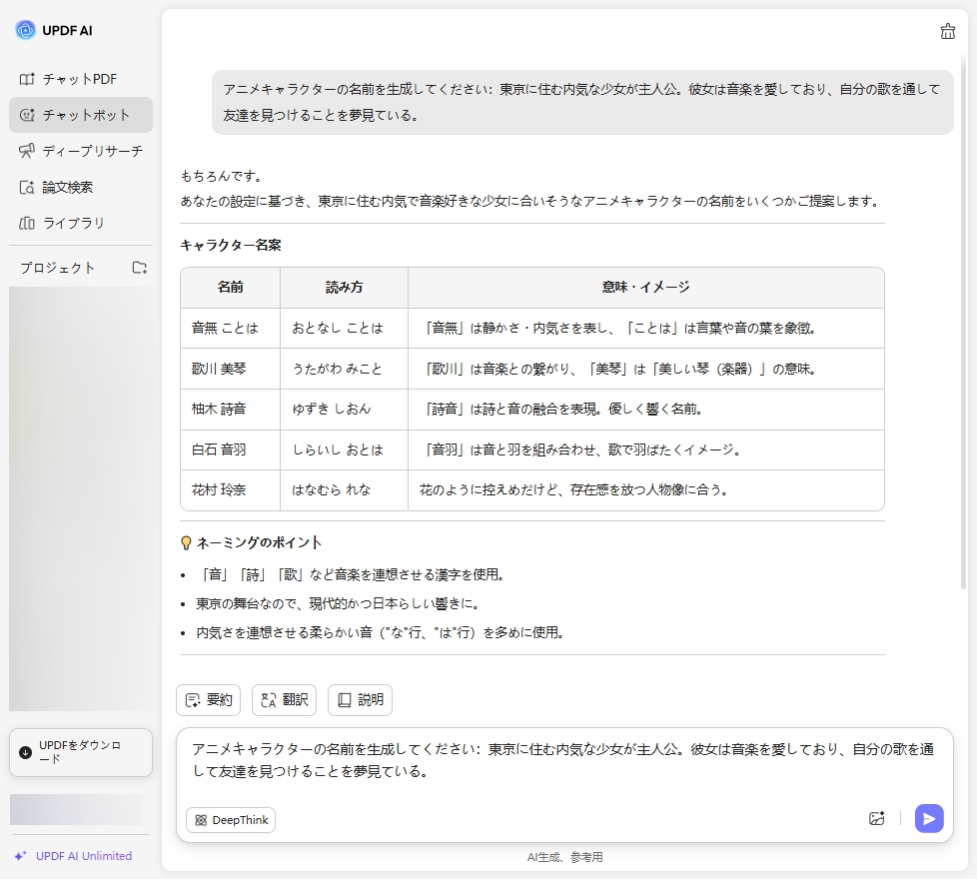Toggle the DeepThink mode button

pos(231,820)
